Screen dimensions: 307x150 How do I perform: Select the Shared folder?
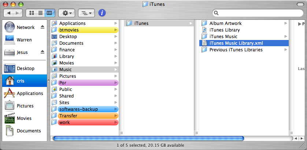click(x=84, y=96)
